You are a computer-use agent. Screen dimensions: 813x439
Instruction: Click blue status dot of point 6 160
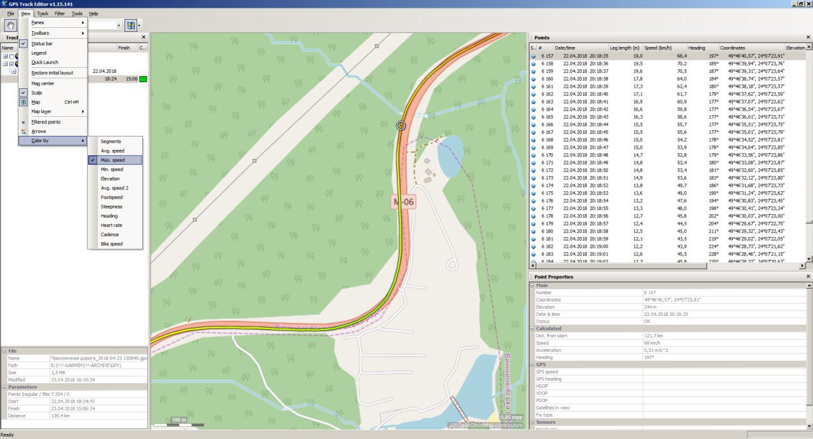click(x=534, y=79)
